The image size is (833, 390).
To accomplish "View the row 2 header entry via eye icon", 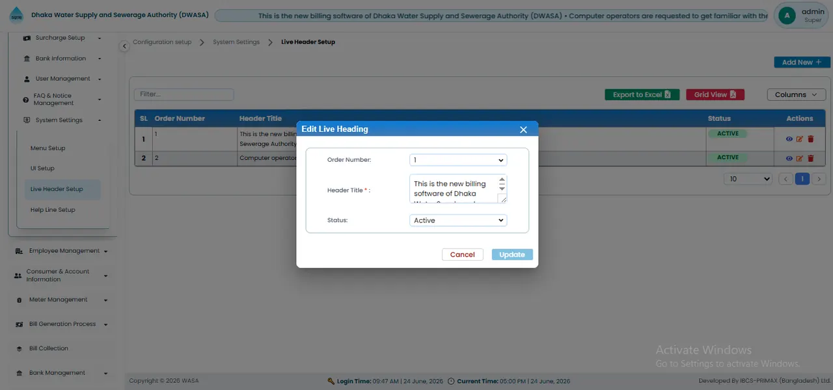I will [x=789, y=158].
